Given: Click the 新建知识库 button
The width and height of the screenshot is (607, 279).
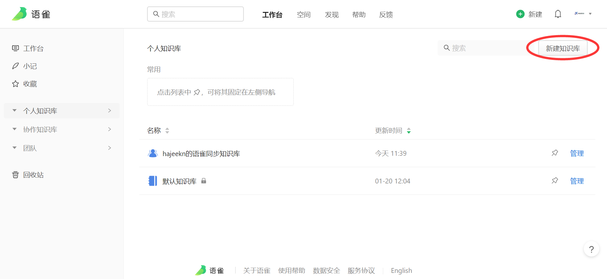Looking at the screenshot, I should [563, 48].
